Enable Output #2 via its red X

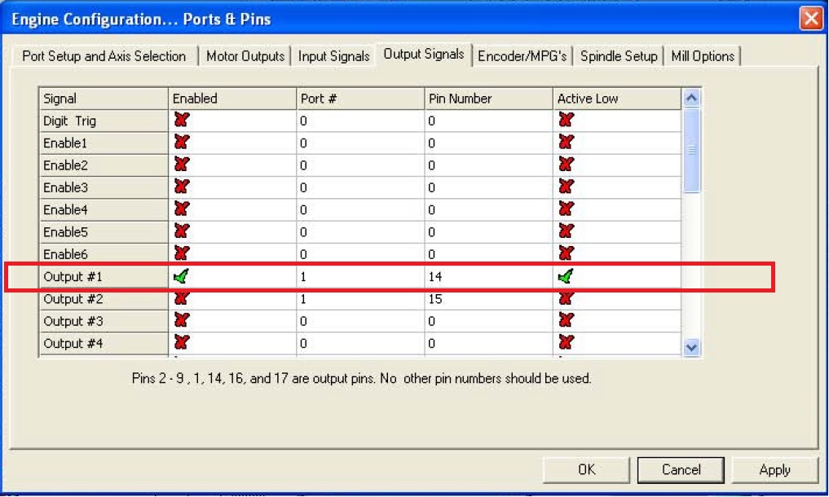click(x=181, y=299)
